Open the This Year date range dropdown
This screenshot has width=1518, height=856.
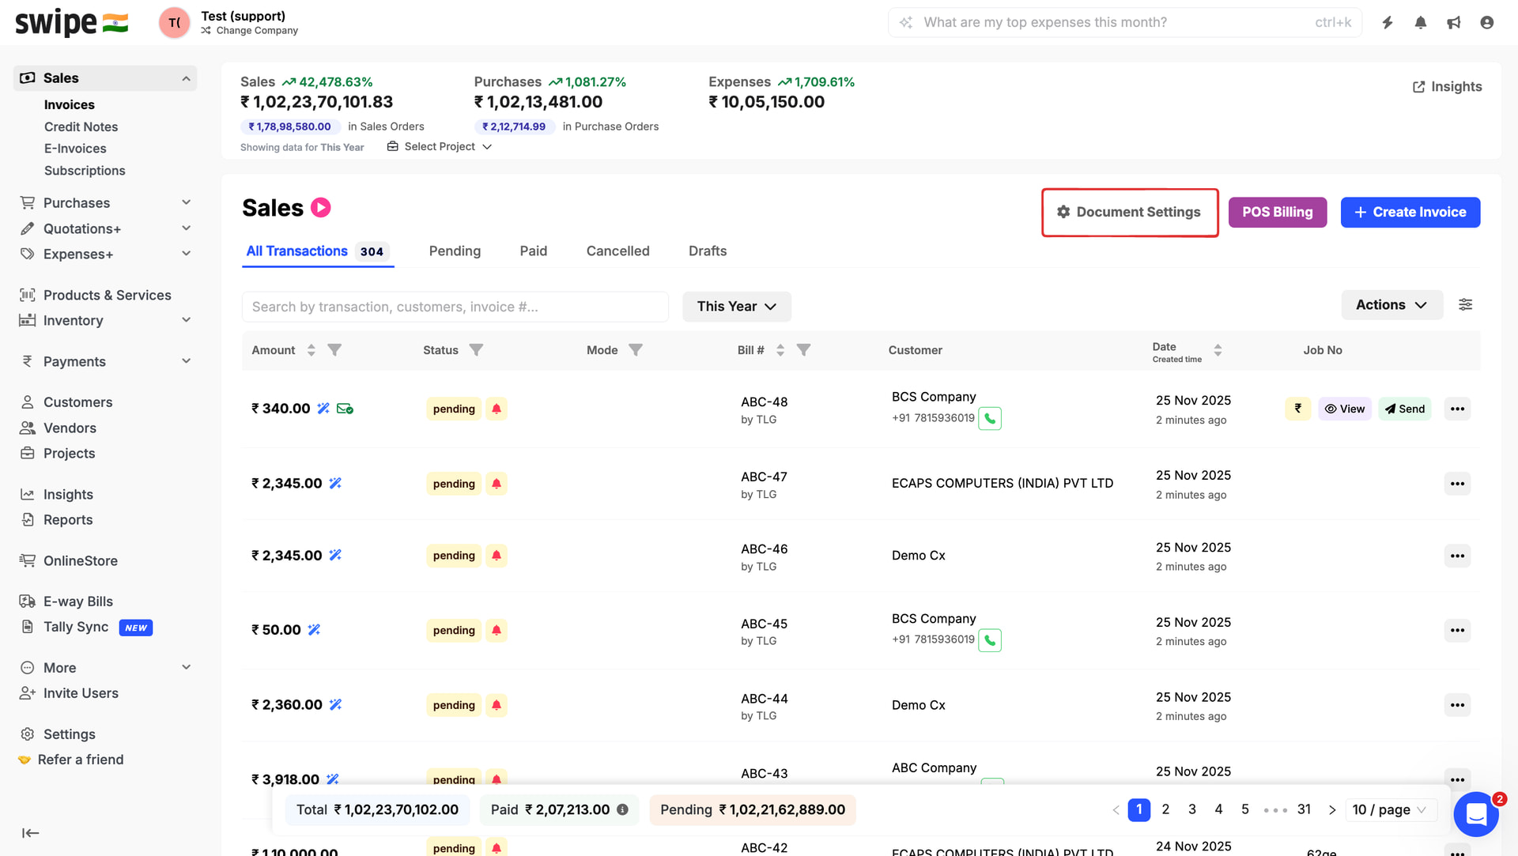pos(736,307)
